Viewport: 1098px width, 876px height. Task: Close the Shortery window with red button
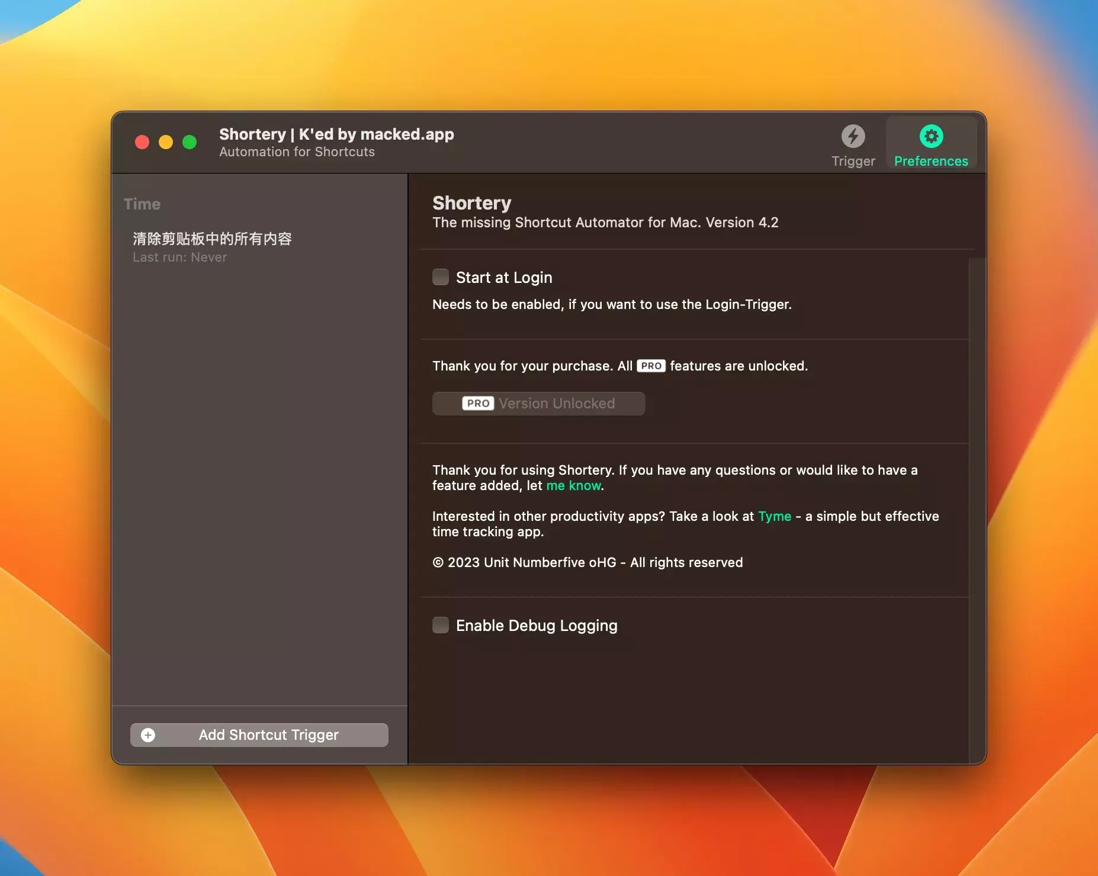click(142, 142)
